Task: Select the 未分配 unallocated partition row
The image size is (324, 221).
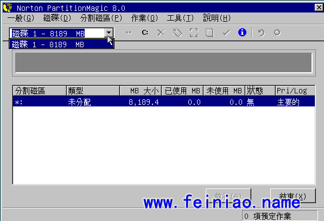Action: pyautogui.click(x=164, y=102)
